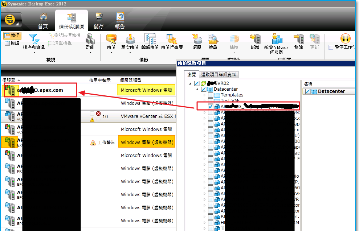Sort by 伺服器 column header
359x231 pixels.
[45, 80]
